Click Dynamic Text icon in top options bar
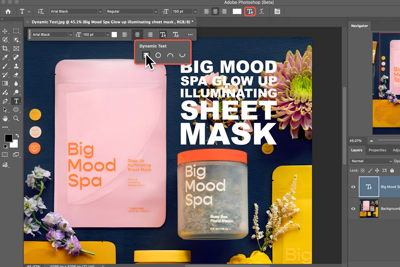The image size is (400, 267). click(x=250, y=11)
